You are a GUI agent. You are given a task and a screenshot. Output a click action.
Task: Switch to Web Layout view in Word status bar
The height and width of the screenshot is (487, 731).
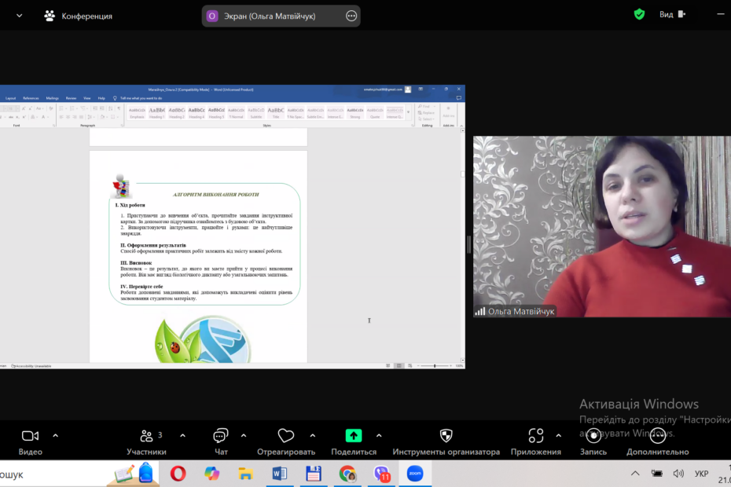410,366
